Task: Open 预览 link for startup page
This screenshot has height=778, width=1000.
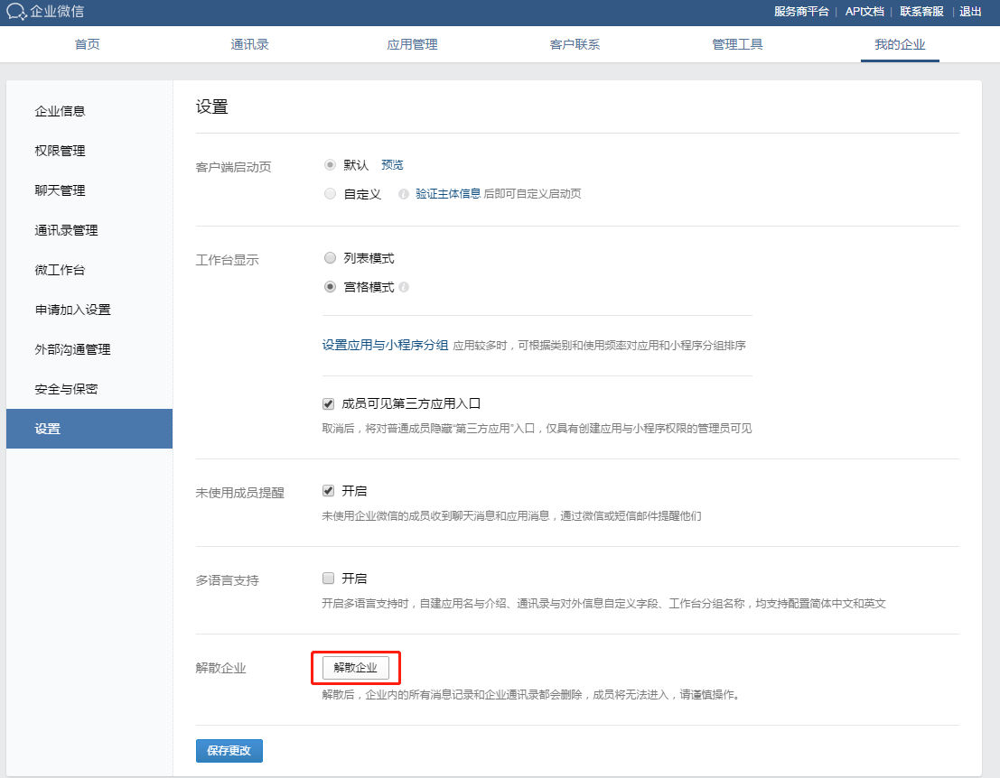Action: tap(392, 165)
